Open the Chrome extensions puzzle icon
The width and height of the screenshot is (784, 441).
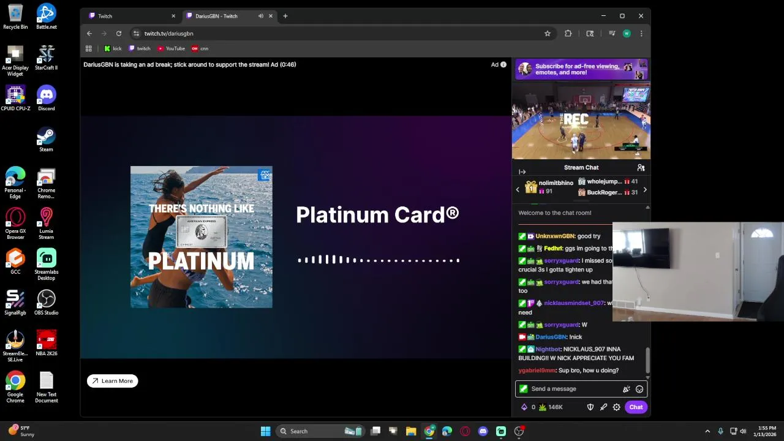pos(568,34)
